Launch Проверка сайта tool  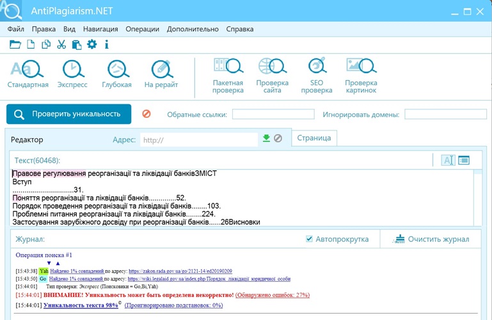(x=272, y=76)
